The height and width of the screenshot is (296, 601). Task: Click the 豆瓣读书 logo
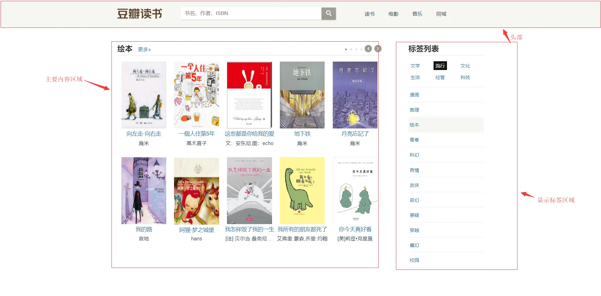pos(140,14)
